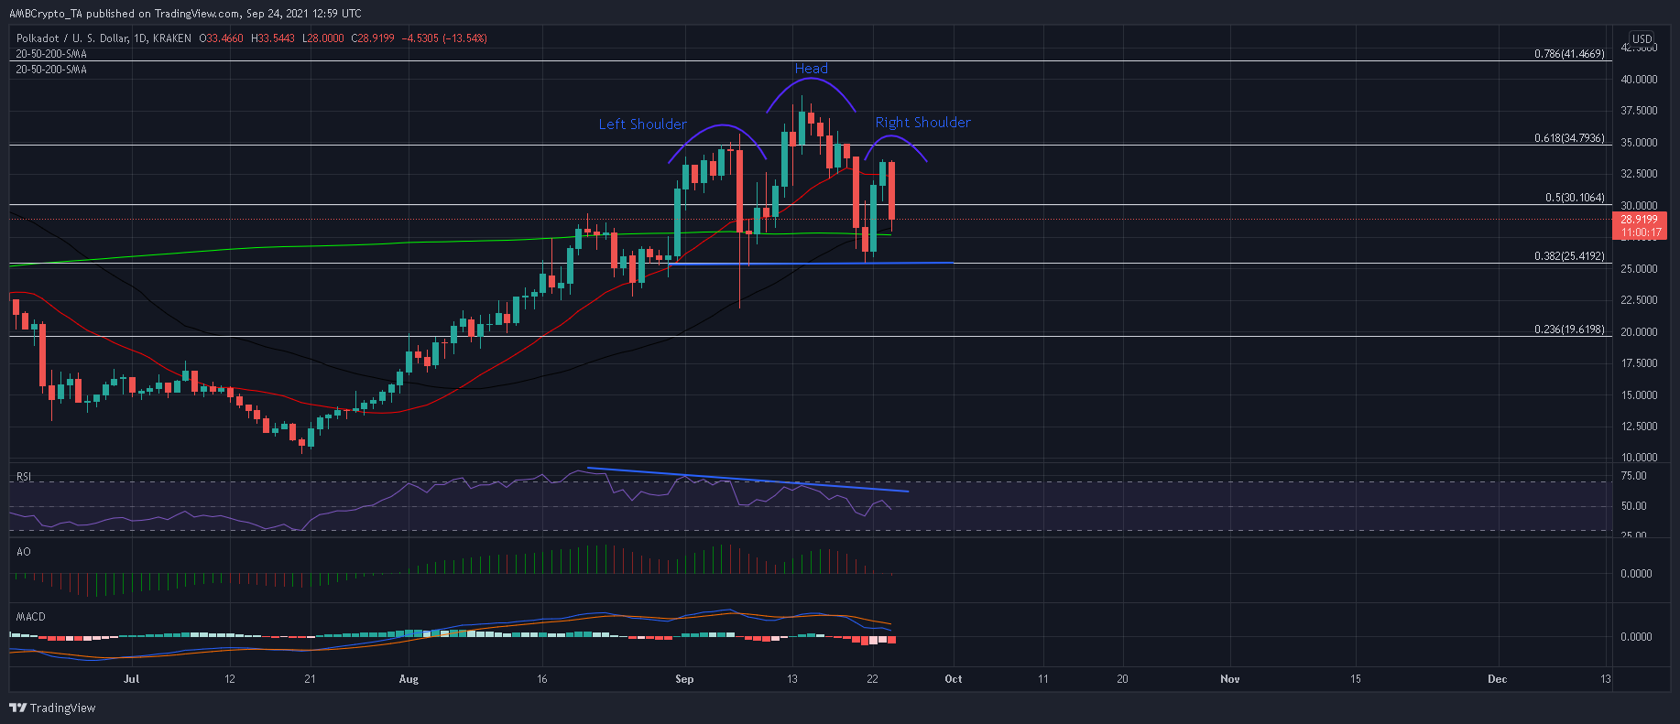Click the 'Jul' date label on time axis
Viewport: 1680px width, 724px height.
132,679
